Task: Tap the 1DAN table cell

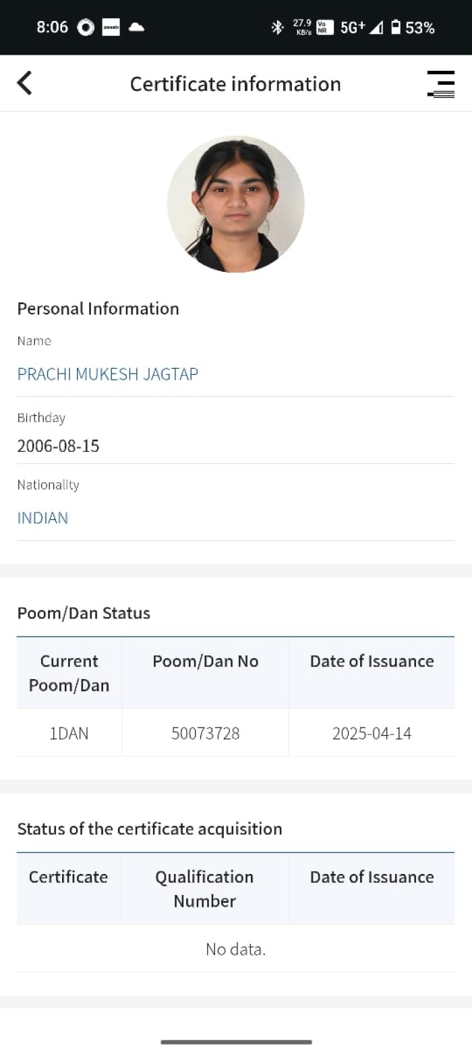Action: click(69, 733)
